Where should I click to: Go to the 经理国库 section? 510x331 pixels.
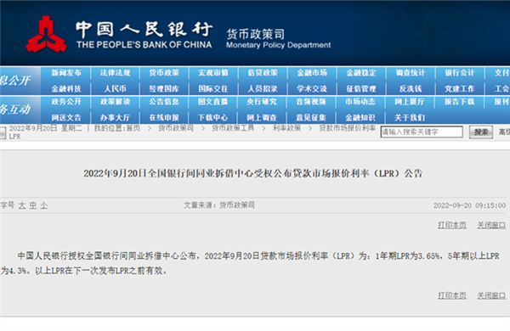[164, 88]
